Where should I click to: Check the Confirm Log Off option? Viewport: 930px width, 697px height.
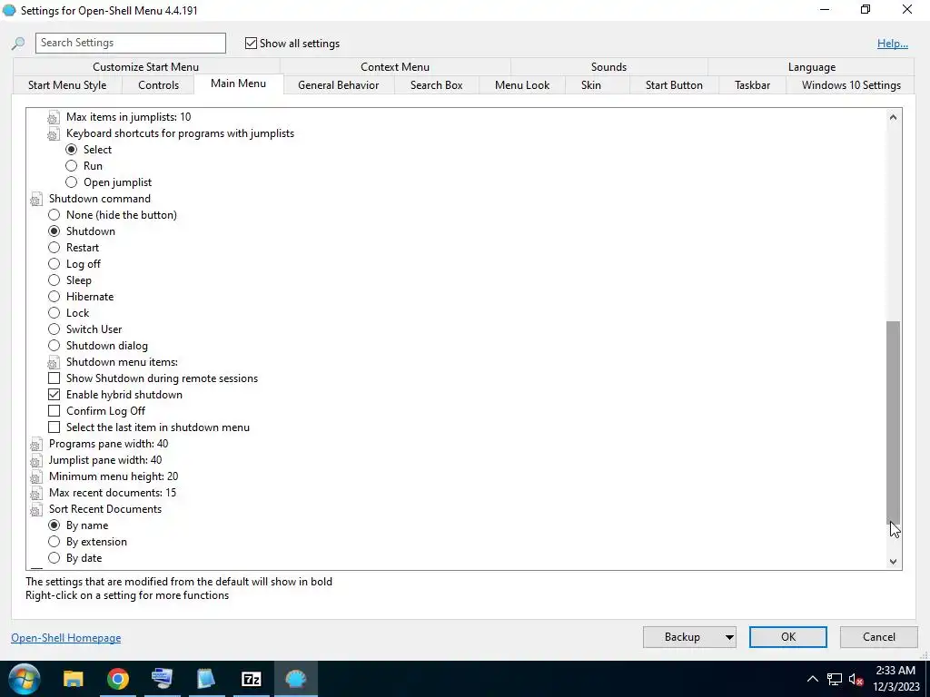pyautogui.click(x=54, y=411)
